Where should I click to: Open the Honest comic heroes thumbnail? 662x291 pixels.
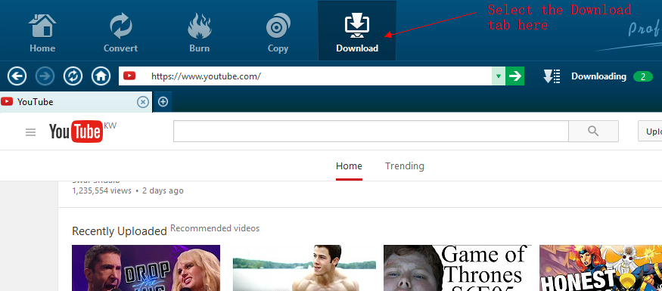601,268
